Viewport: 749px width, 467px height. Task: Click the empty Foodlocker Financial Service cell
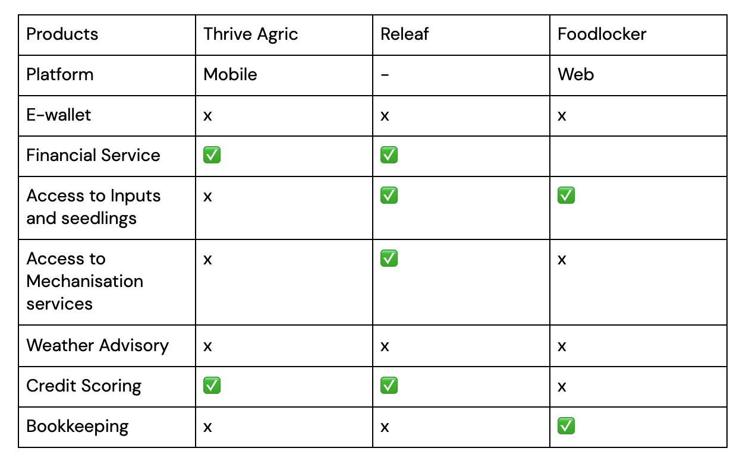pos(638,156)
